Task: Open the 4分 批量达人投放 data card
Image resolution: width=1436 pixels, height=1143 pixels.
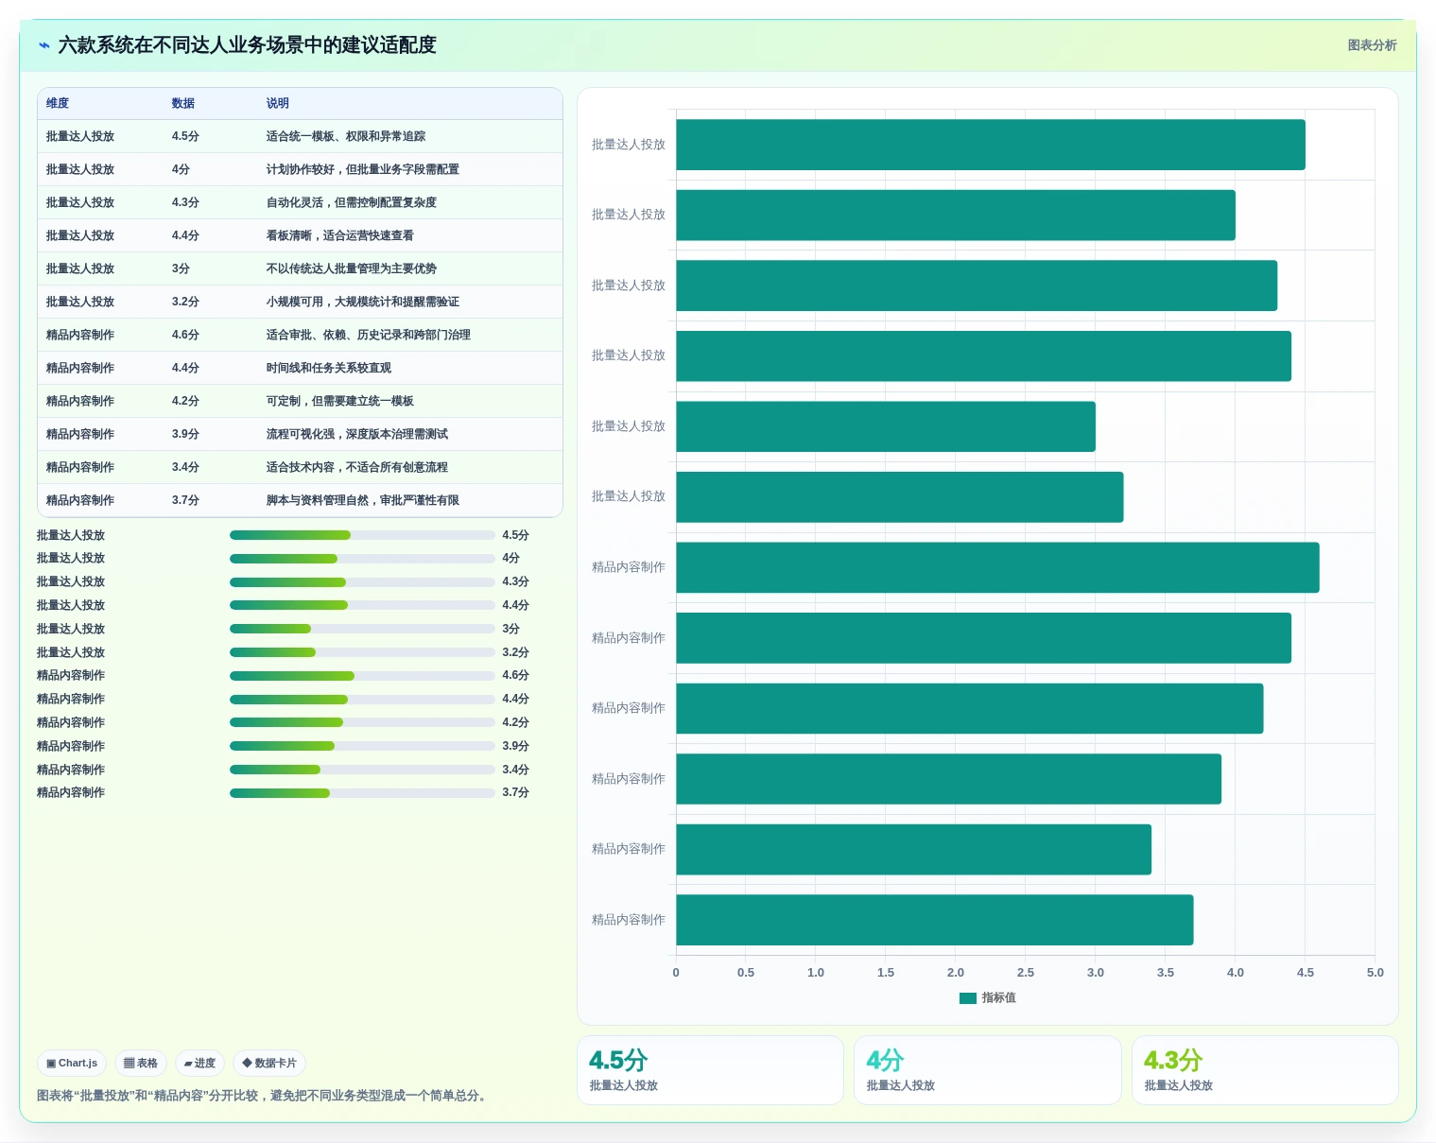Action: click(988, 1070)
